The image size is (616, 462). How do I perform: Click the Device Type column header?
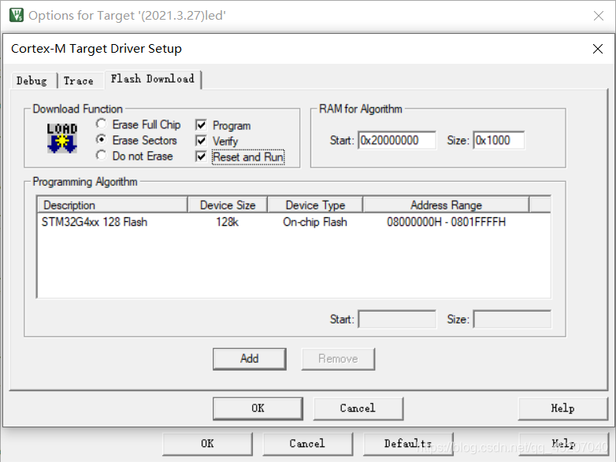coord(315,205)
